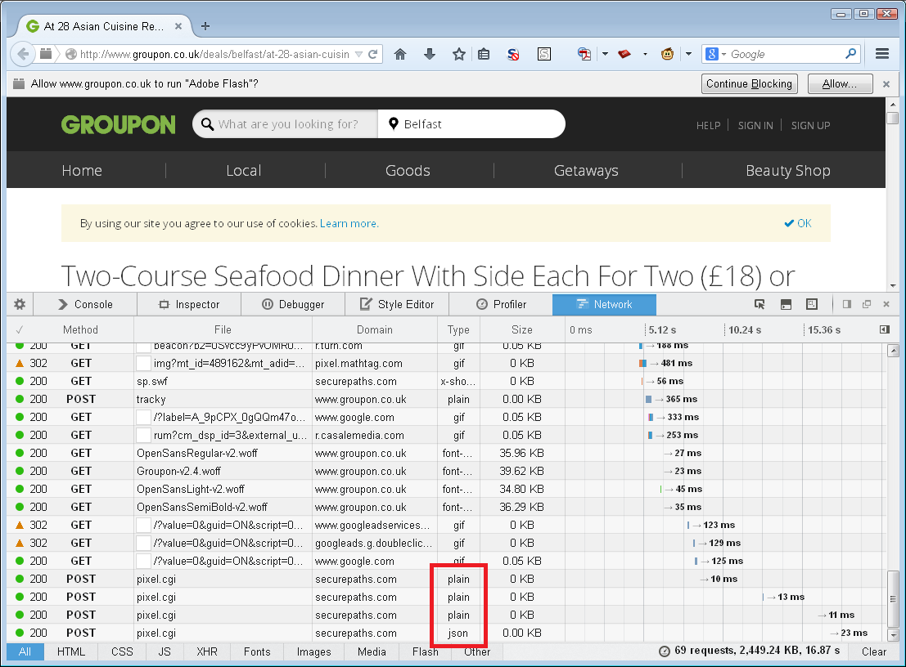Open dropdown arrow beside the Greasemonkey icon
The width and height of the screenshot is (906, 667).
(688, 54)
